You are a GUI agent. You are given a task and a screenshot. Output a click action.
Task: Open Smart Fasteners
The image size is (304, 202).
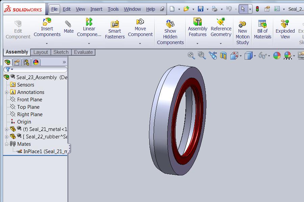(x=115, y=30)
